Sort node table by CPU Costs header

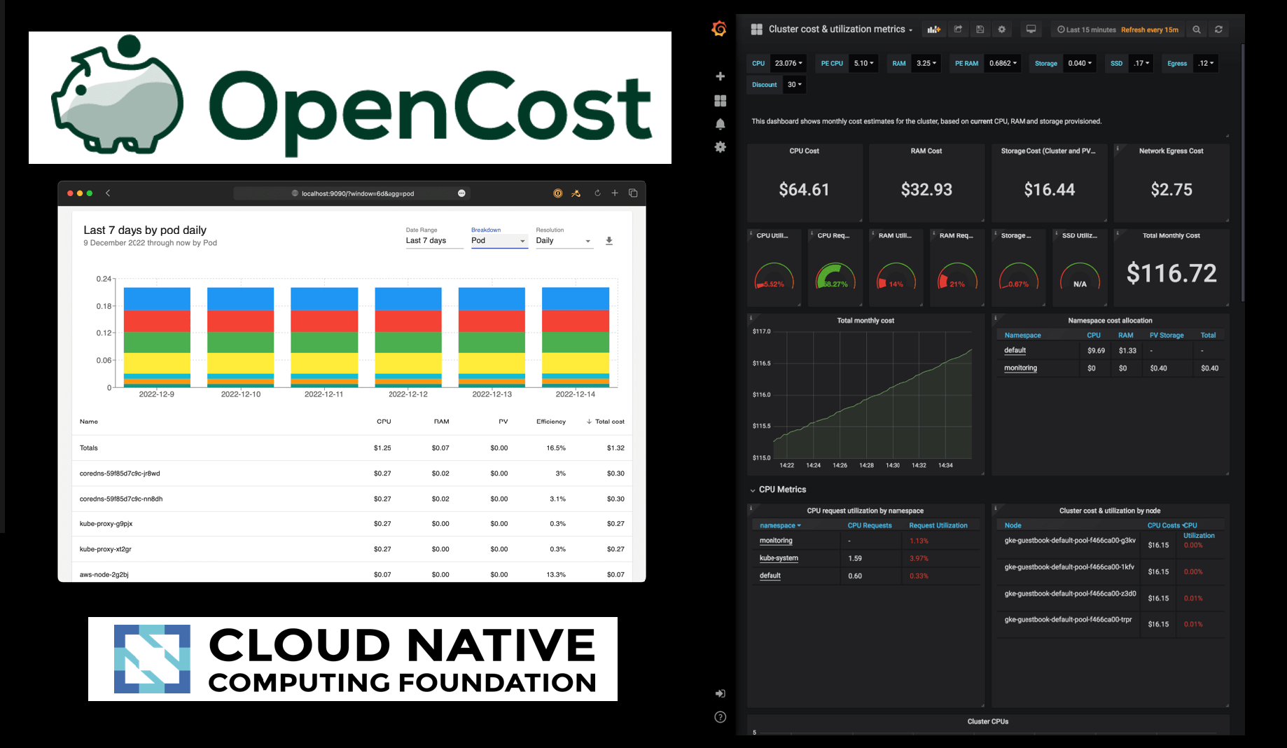1163,525
